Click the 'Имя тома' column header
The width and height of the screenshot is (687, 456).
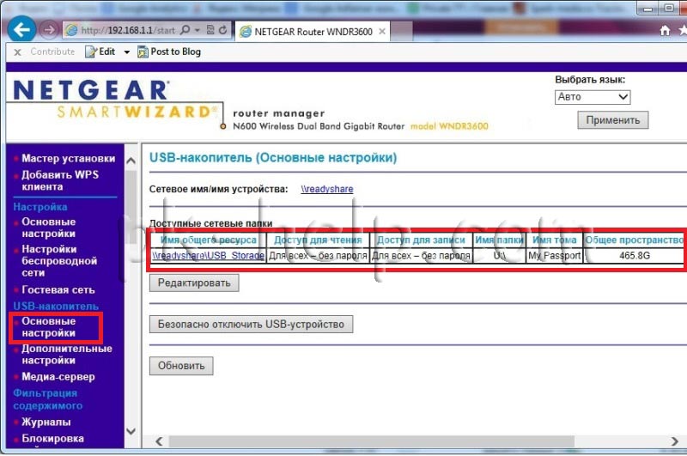[554, 240]
